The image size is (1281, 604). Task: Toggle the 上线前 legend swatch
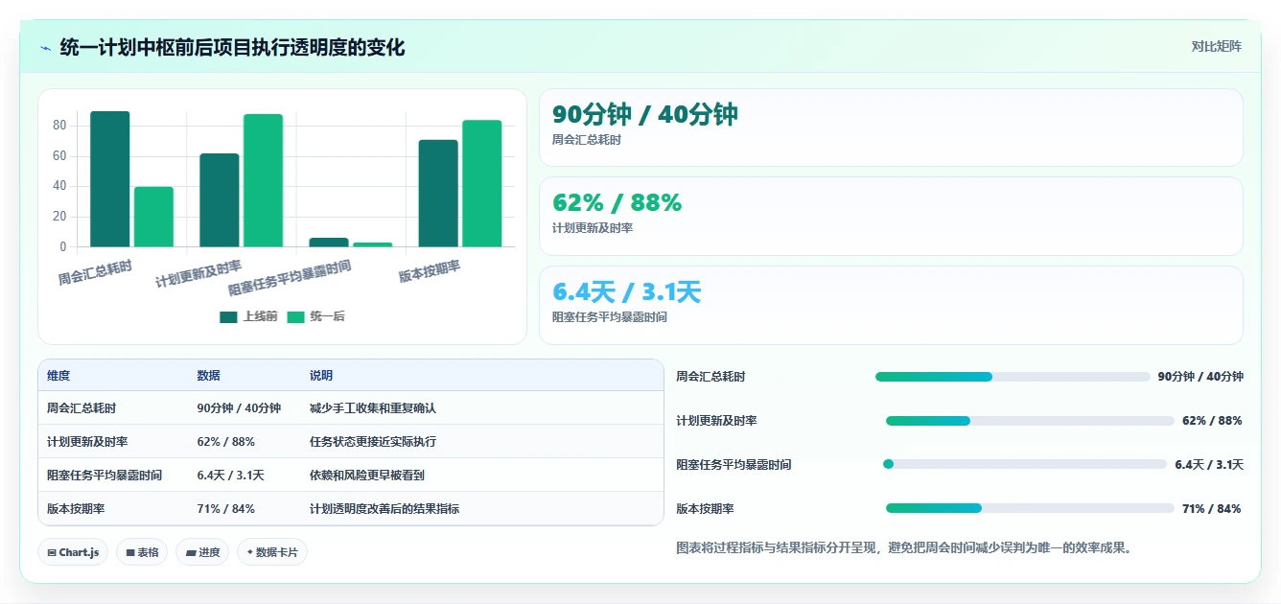(x=228, y=316)
